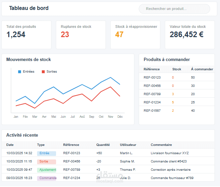
Task: Click the Activité récente heading
Action: (x=22, y=135)
